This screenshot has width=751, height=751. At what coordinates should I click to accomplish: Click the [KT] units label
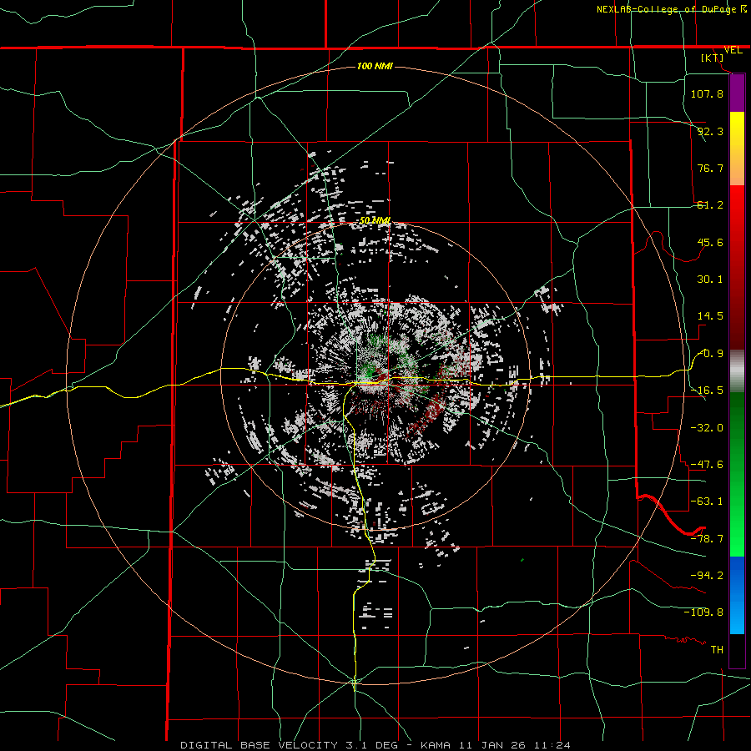(x=713, y=58)
